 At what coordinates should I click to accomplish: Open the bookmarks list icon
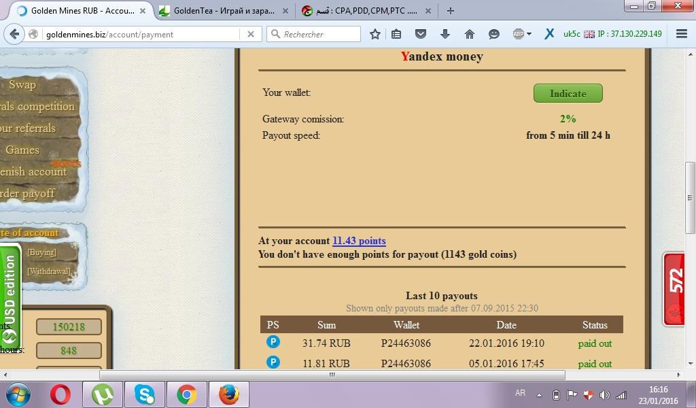[396, 34]
